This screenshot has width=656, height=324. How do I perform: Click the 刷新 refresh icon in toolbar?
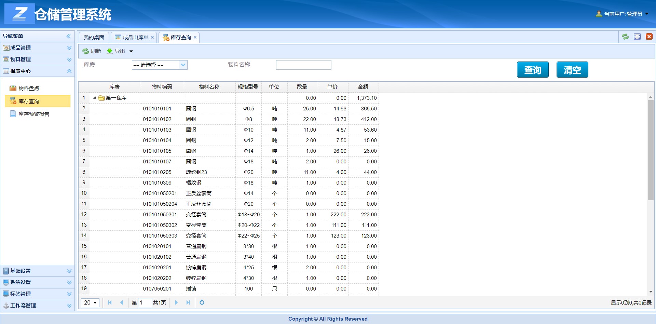[86, 51]
